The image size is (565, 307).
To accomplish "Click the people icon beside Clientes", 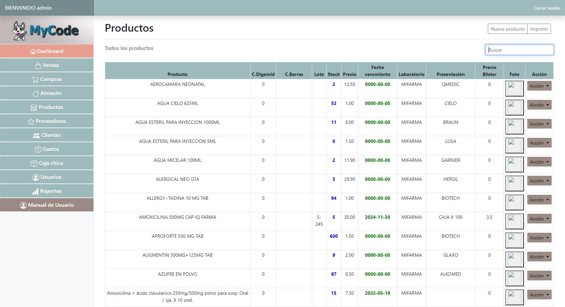I will (36, 135).
